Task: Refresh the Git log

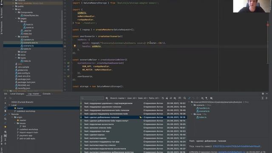Action: click(x=163, y=98)
